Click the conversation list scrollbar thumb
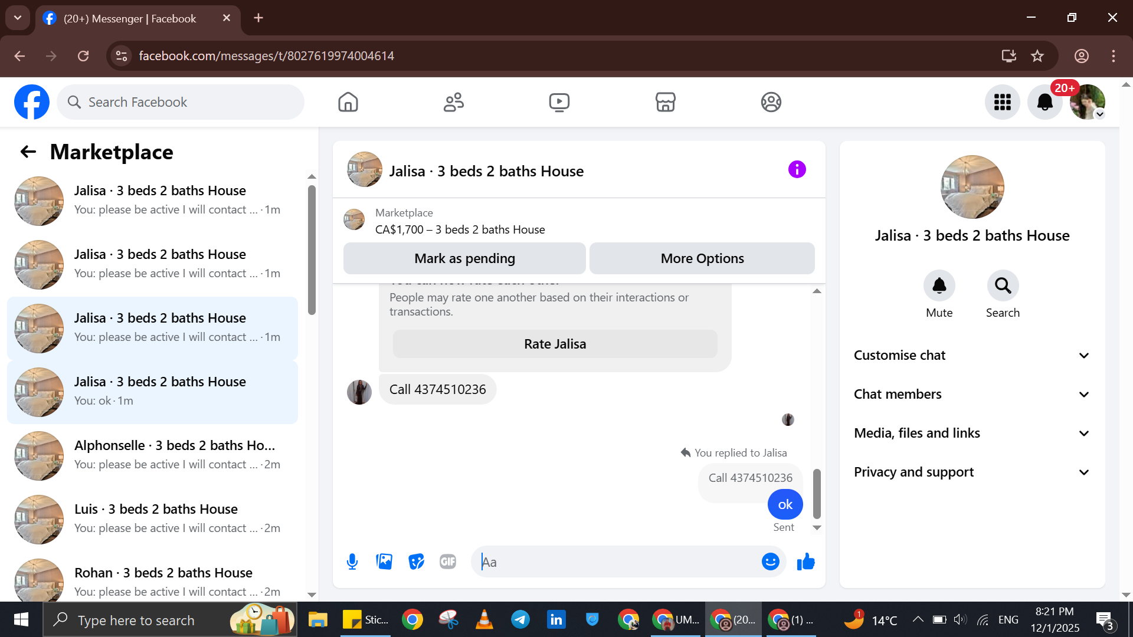 (312, 250)
